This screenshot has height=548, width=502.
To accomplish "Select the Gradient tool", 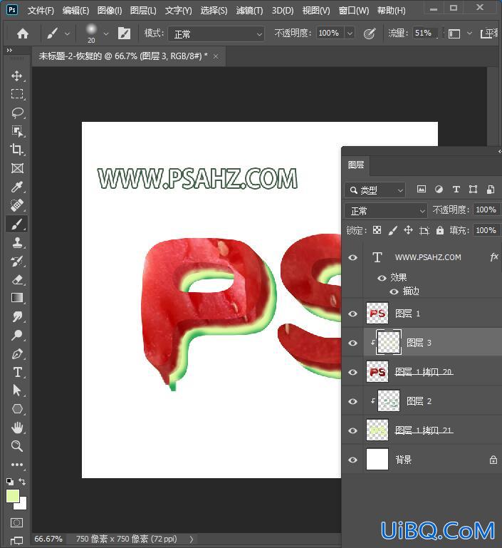I will click(17, 298).
